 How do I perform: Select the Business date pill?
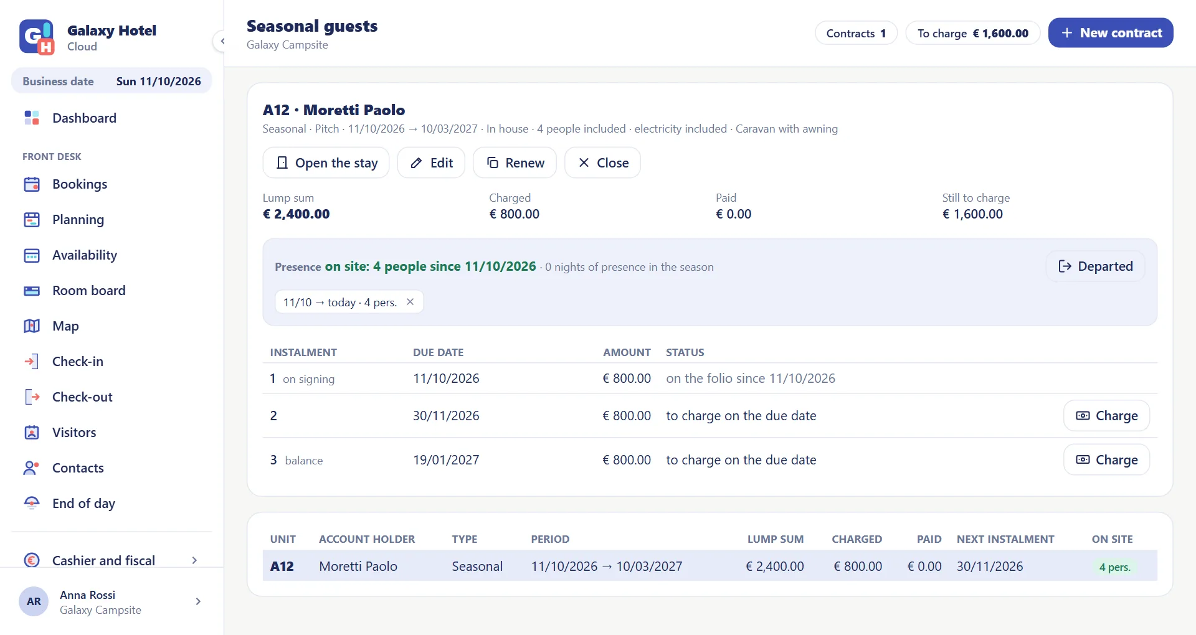point(112,81)
